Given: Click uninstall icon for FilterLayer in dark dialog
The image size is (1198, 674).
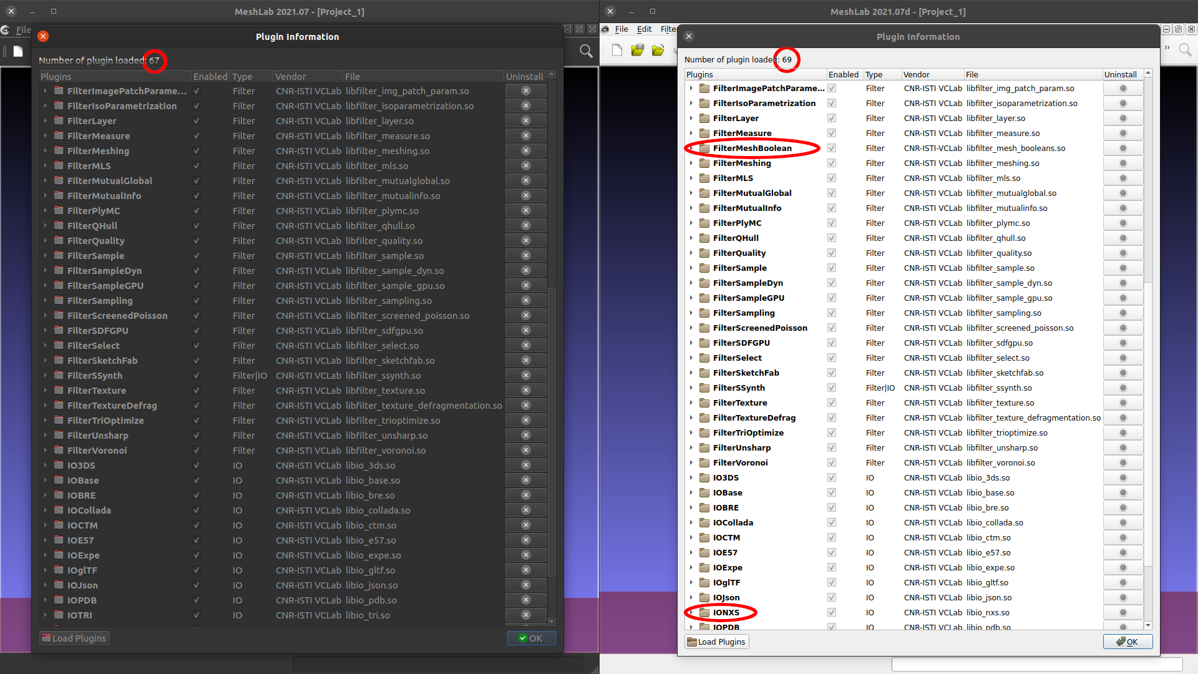Looking at the screenshot, I should pyautogui.click(x=525, y=121).
